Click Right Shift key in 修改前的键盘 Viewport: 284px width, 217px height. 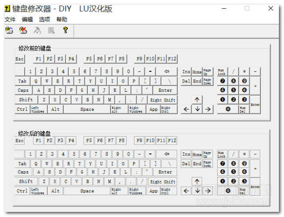click(162, 100)
